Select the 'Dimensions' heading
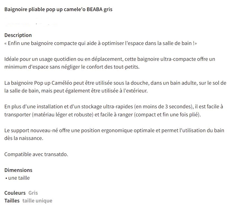 tap(18, 170)
